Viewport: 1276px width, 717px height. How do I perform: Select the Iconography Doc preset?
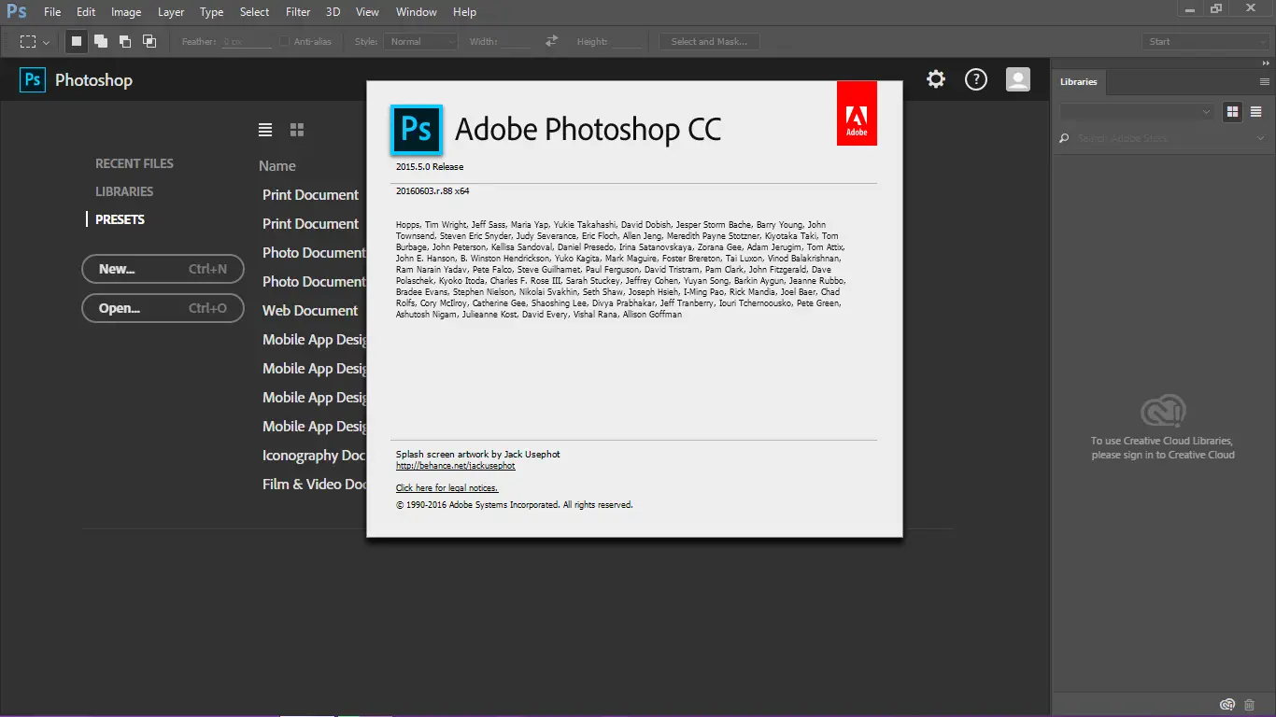(314, 456)
